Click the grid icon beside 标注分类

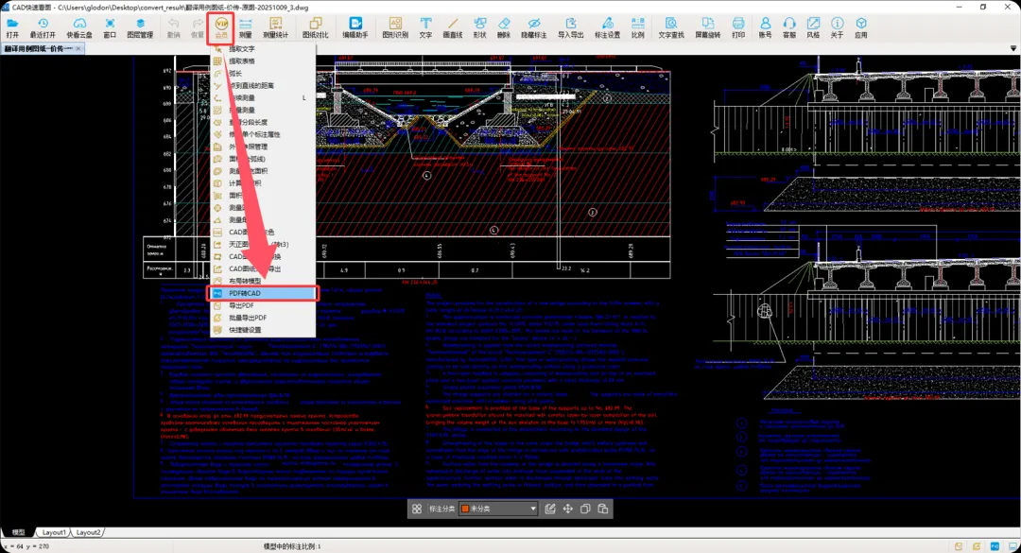click(416, 509)
